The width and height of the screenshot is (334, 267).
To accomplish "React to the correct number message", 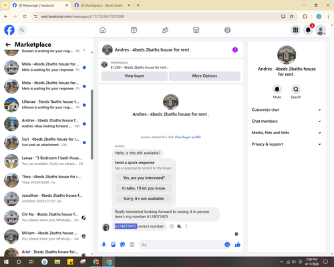I will [172, 226].
